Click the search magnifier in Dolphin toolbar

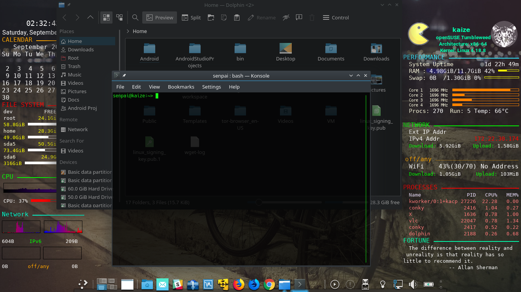coord(135,17)
